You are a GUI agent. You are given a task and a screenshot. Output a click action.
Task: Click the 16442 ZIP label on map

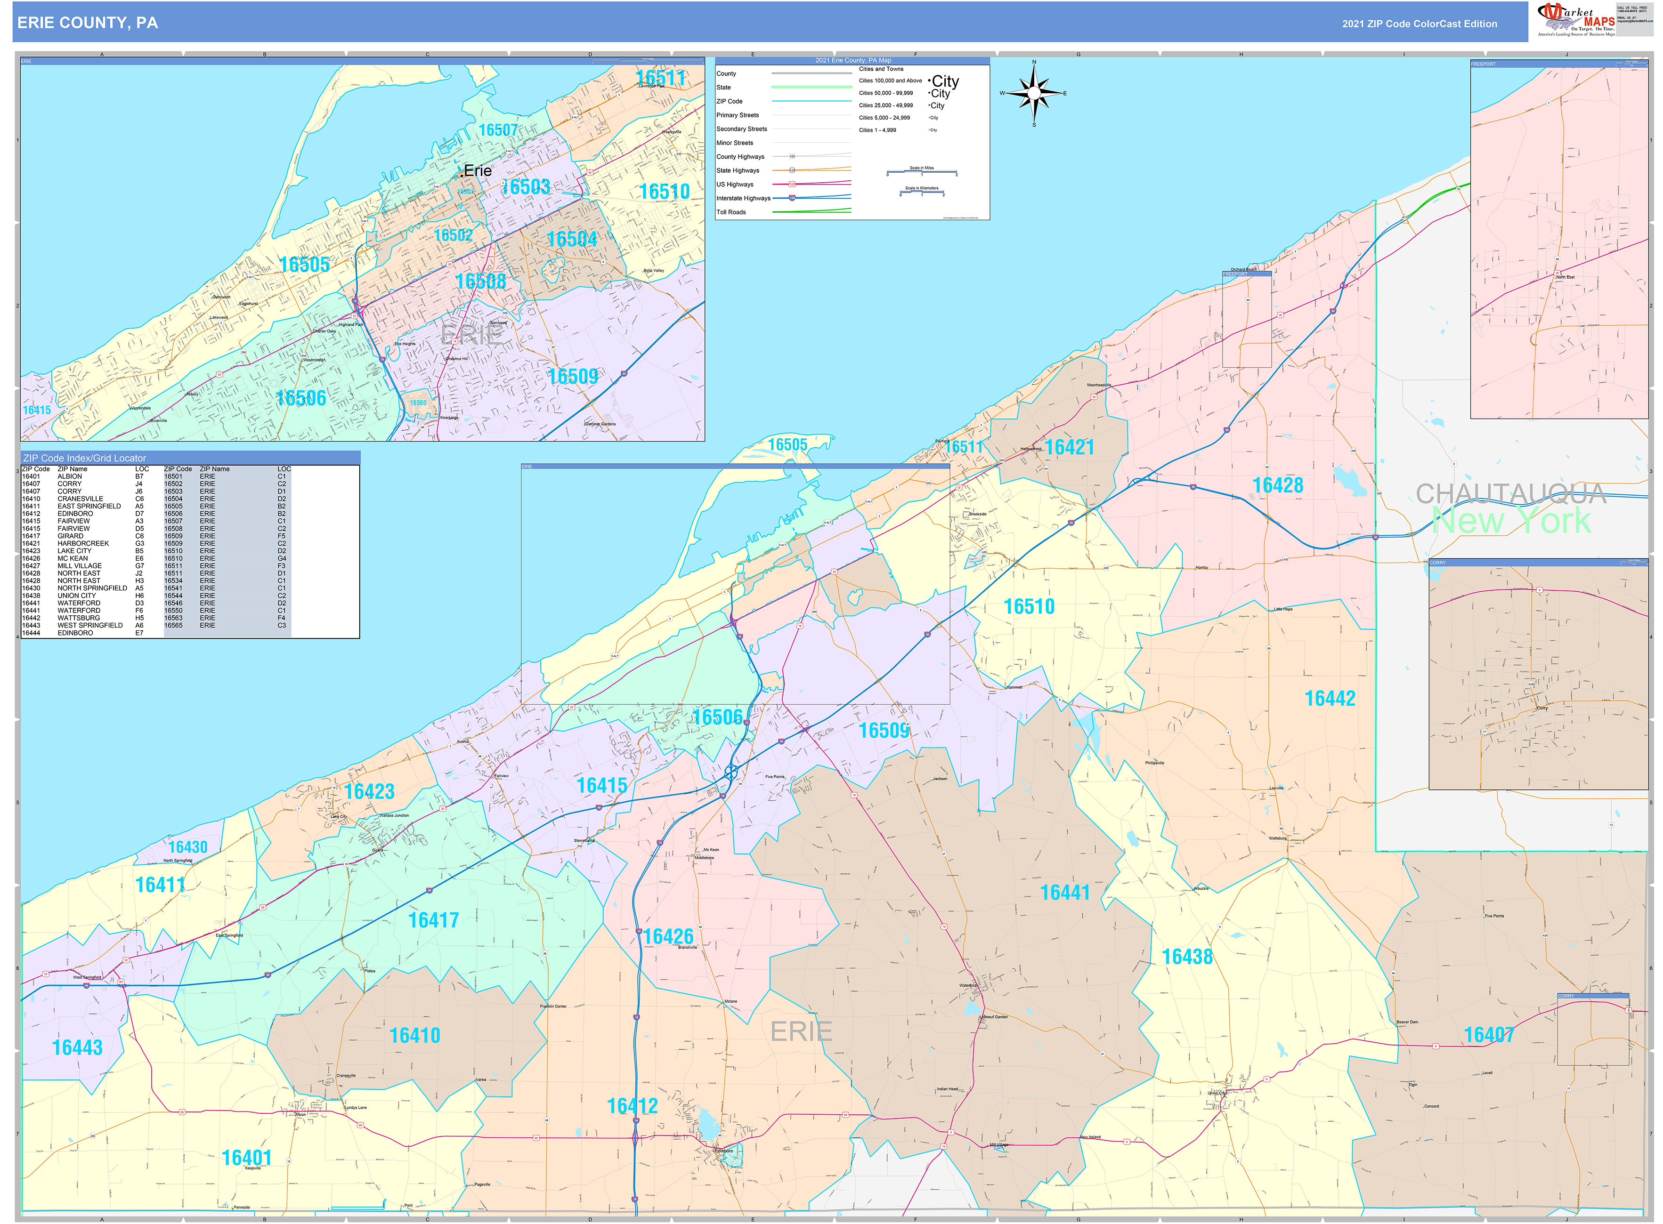1330,699
